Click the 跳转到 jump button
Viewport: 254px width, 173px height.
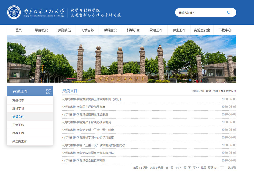tap(232, 168)
